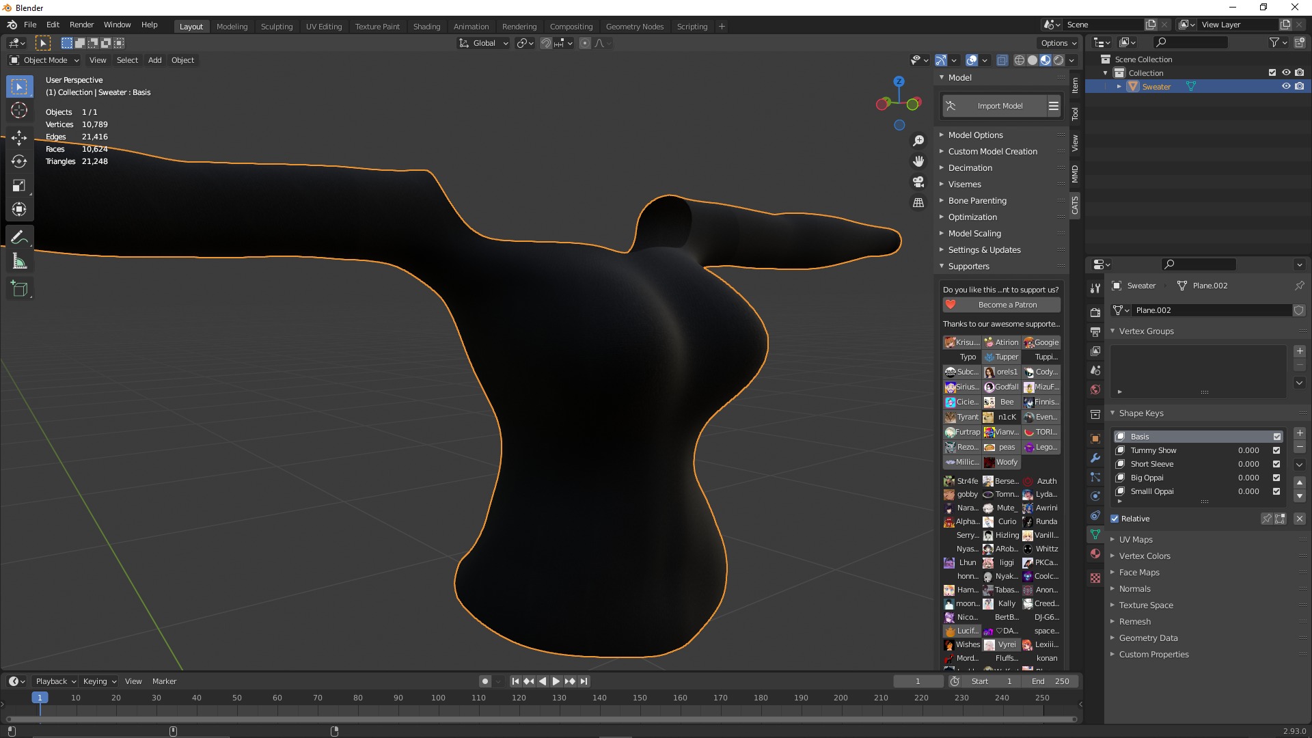Open the Options button in viewport header
1312x738 pixels.
pyautogui.click(x=1058, y=43)
